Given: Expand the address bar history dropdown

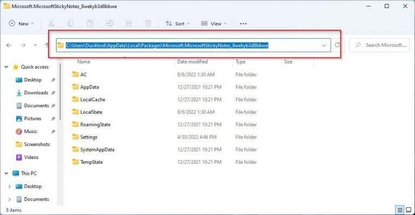Looking at the screenshot, I should [324, 45].
